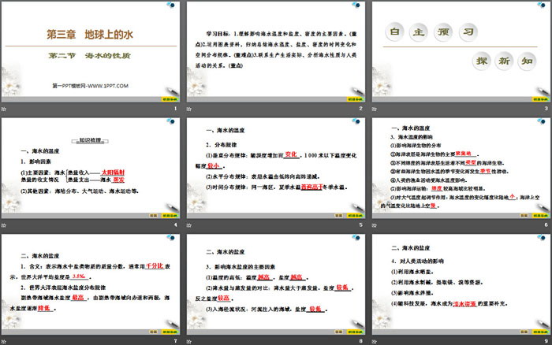
Task: Click the blue corner icon on slide 6
Action: tap(542, 121)
